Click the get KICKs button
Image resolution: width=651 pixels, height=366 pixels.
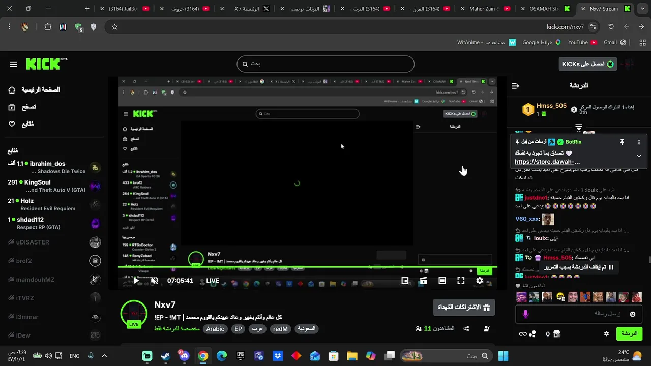coord(587,64)
